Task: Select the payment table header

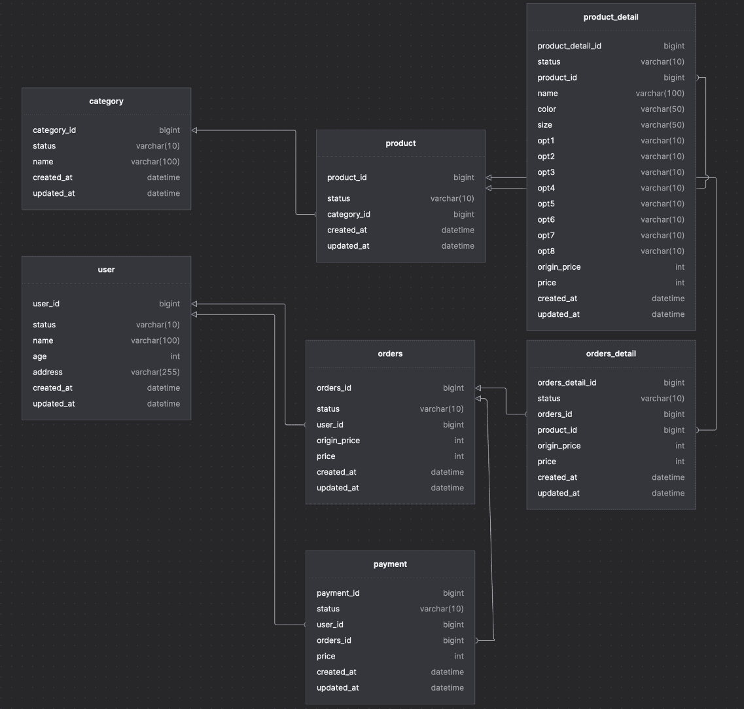Action: pyautogui.click(x=390, y=564)
